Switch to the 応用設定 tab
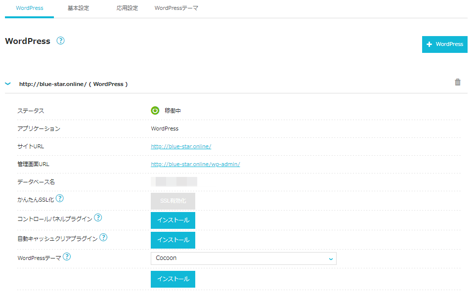Screen dimensions: 476x300 coord(127,8)
